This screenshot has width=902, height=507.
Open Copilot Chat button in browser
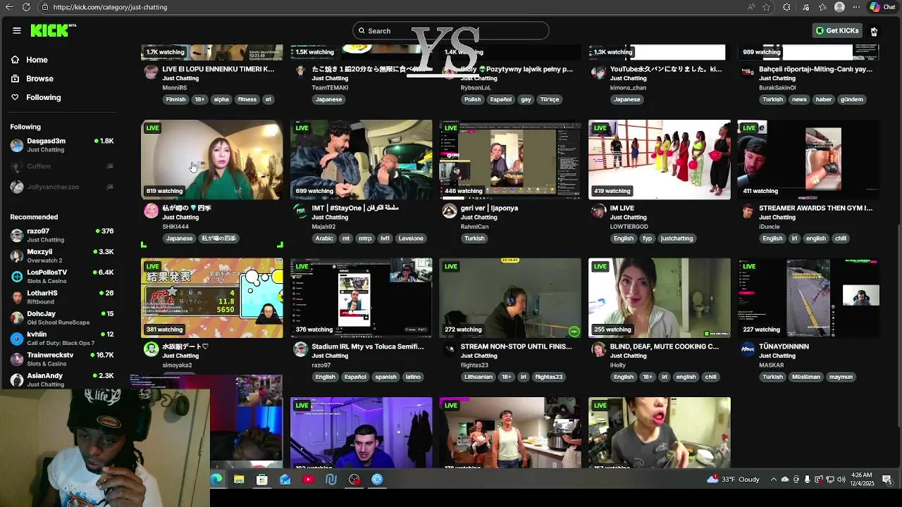tap(882, 7)
